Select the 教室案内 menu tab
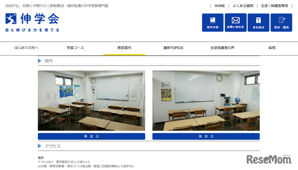Viewport: 298px width, 170px height. (x=124, y=48)
